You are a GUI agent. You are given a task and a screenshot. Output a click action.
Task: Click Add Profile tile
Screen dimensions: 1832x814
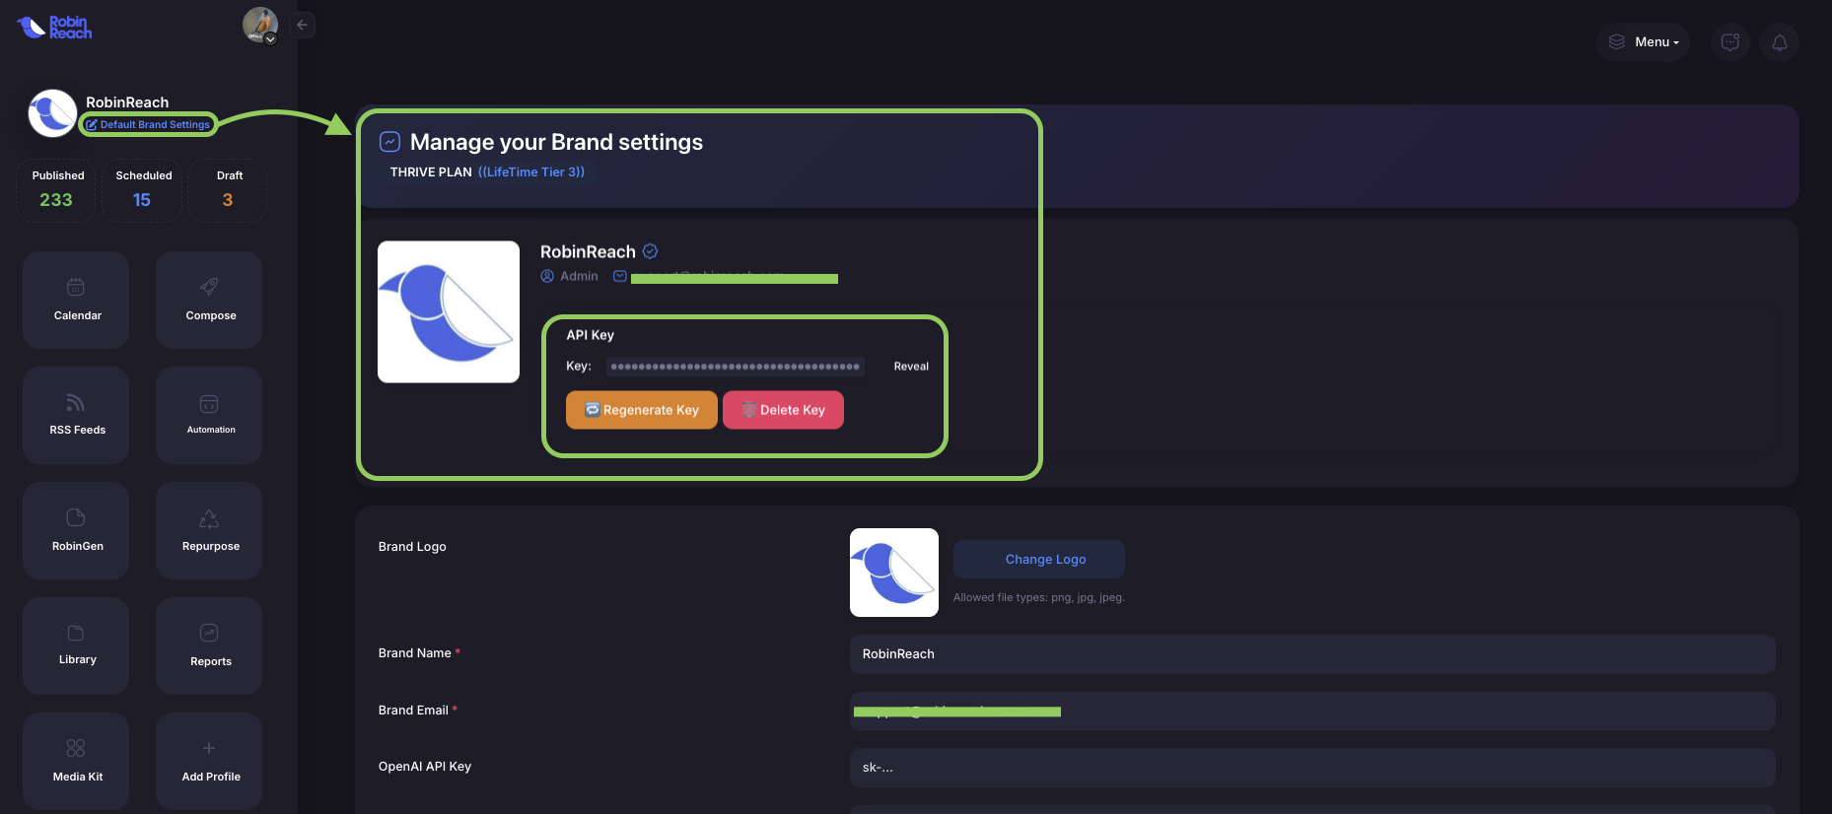tap(209, 761)
